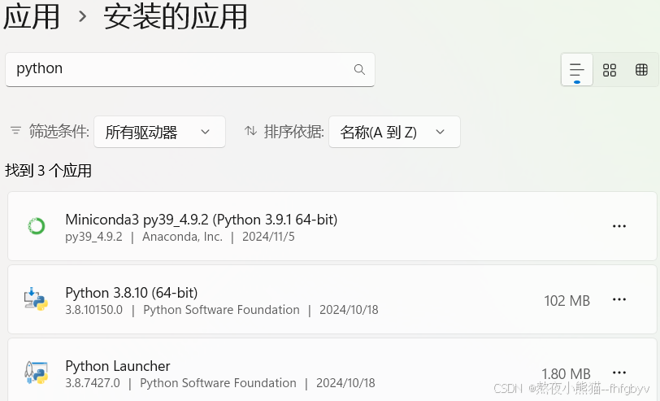Go back to 应用 in the breadcrumb

(x=32, y=17)
